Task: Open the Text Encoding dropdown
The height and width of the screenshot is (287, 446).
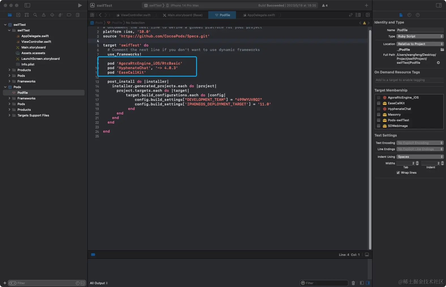Action: (x=420, y=143)
